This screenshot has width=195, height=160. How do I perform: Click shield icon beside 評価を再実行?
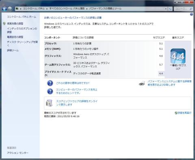pyautogui.click(x=176, y=113)
